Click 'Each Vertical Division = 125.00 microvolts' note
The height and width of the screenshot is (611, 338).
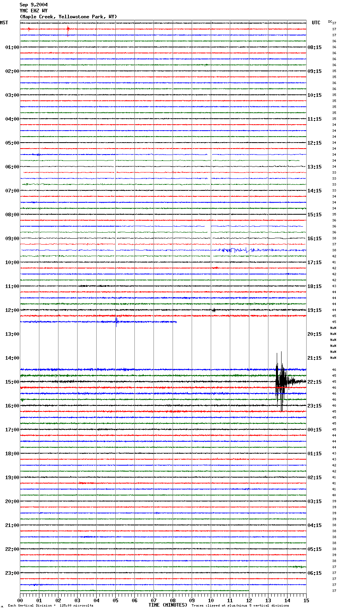point(51,606)
